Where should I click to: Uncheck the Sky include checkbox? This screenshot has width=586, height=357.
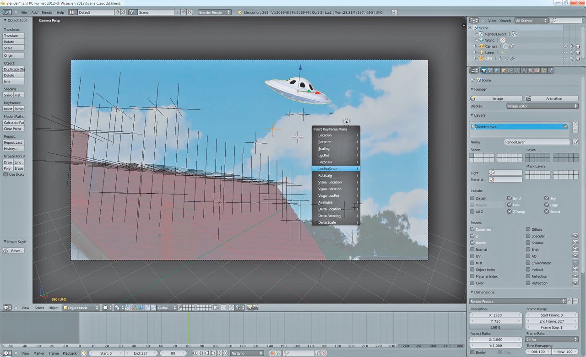coord(547,198)
